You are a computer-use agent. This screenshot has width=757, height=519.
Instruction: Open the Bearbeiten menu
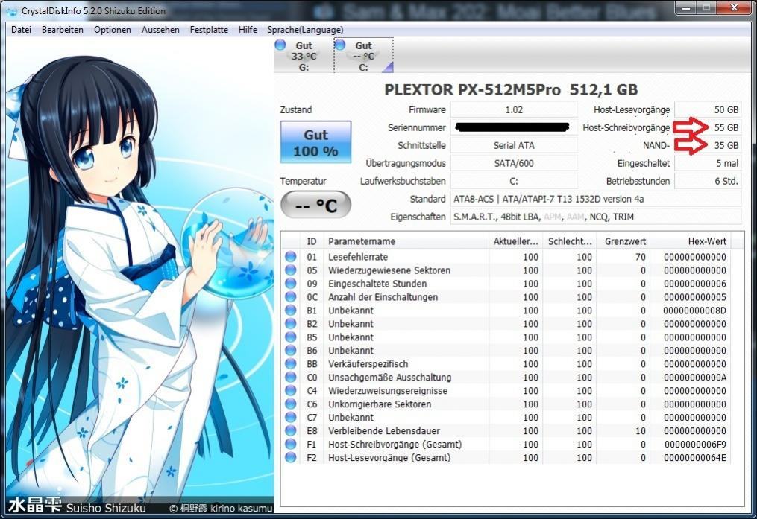coord(63,29)
